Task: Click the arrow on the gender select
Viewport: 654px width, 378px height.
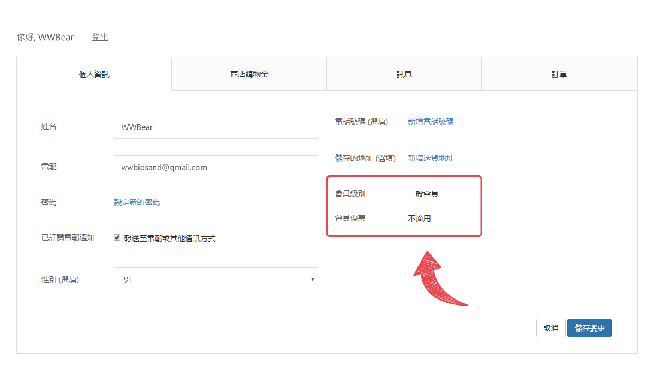Action: coord(312,279)
